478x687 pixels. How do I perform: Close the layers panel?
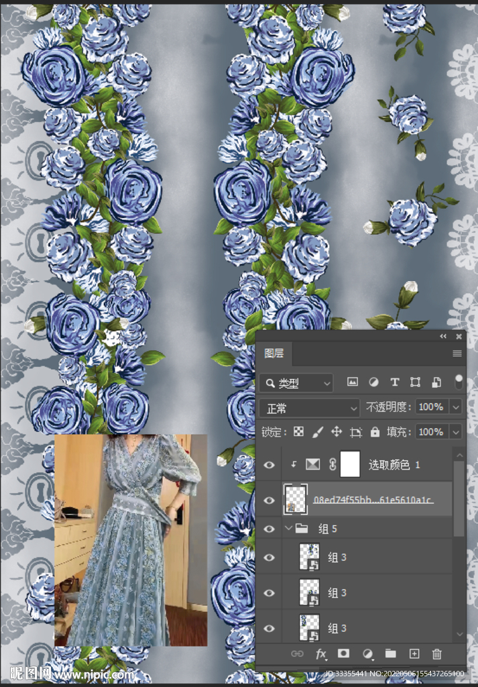(459, 336)
